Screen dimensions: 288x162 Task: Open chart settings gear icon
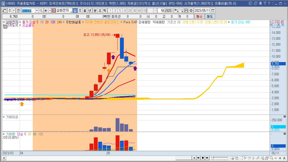point(191,11)
